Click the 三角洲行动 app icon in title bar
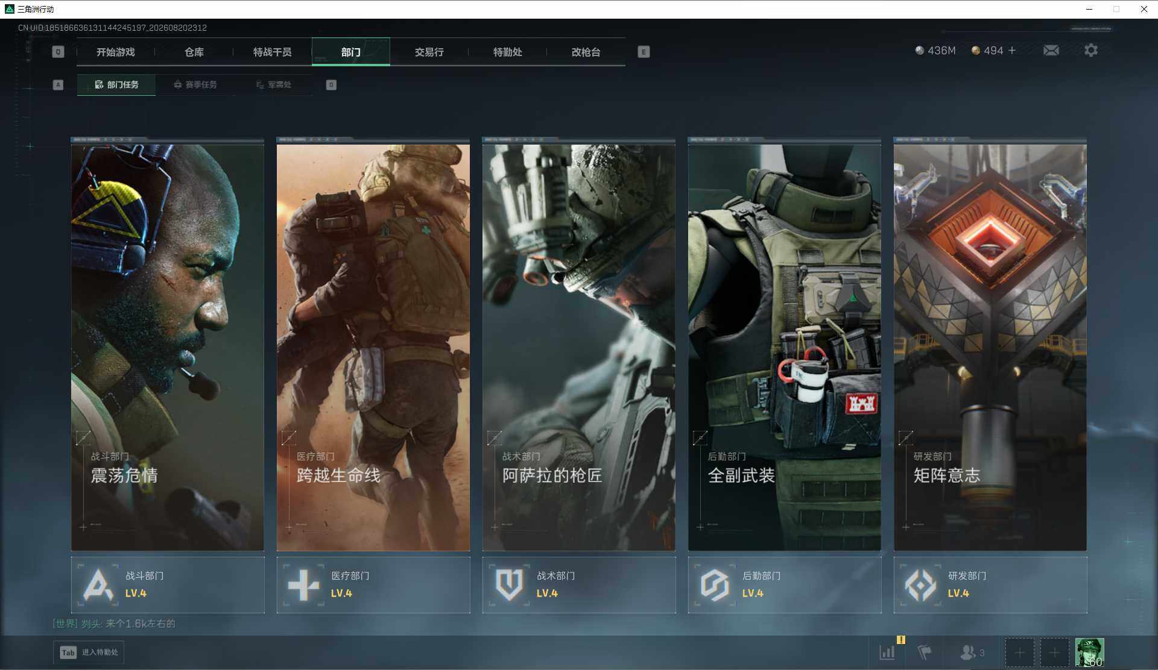Viewport: 1158px width, 670px height. click(9, 9)
